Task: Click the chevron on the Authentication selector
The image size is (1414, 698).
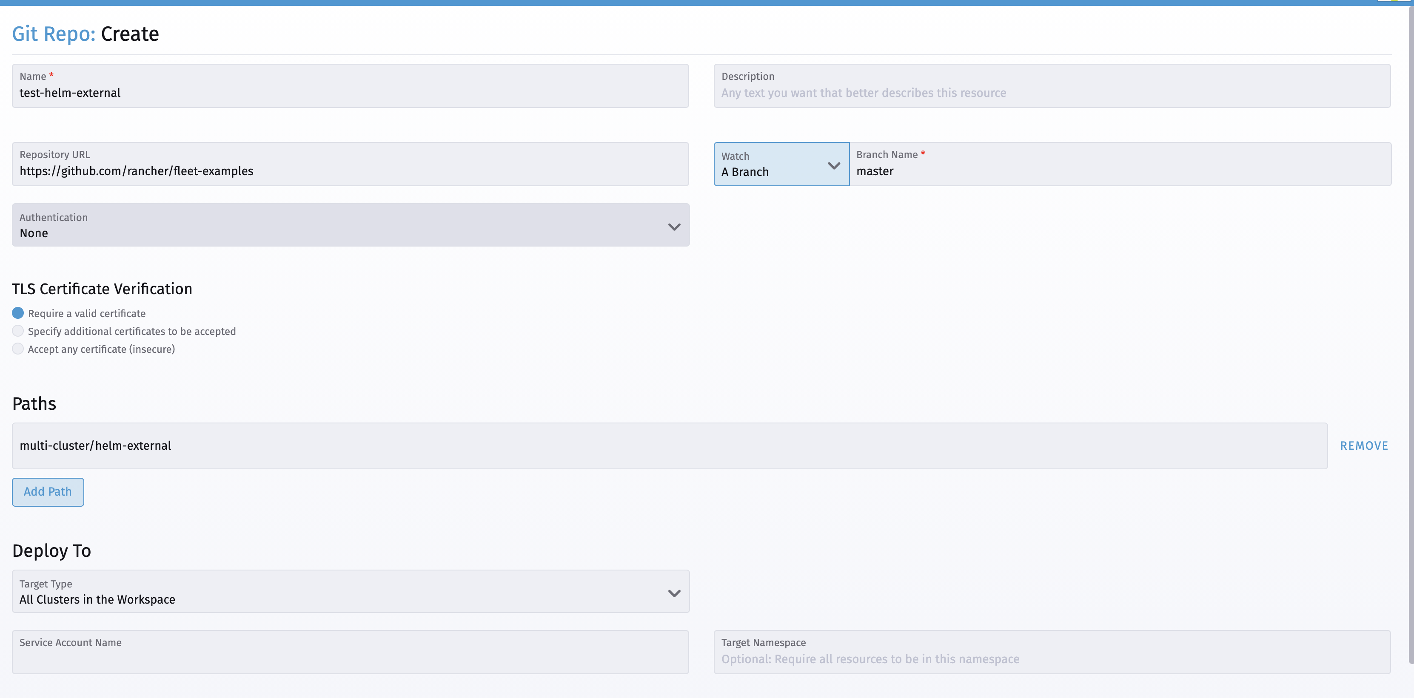Action: [x=674, y=226]
